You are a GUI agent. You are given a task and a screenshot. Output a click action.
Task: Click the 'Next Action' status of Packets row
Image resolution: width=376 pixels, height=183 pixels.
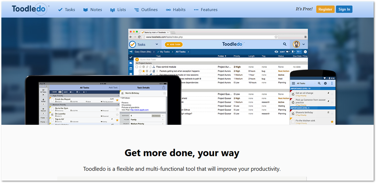coord(284,71)
